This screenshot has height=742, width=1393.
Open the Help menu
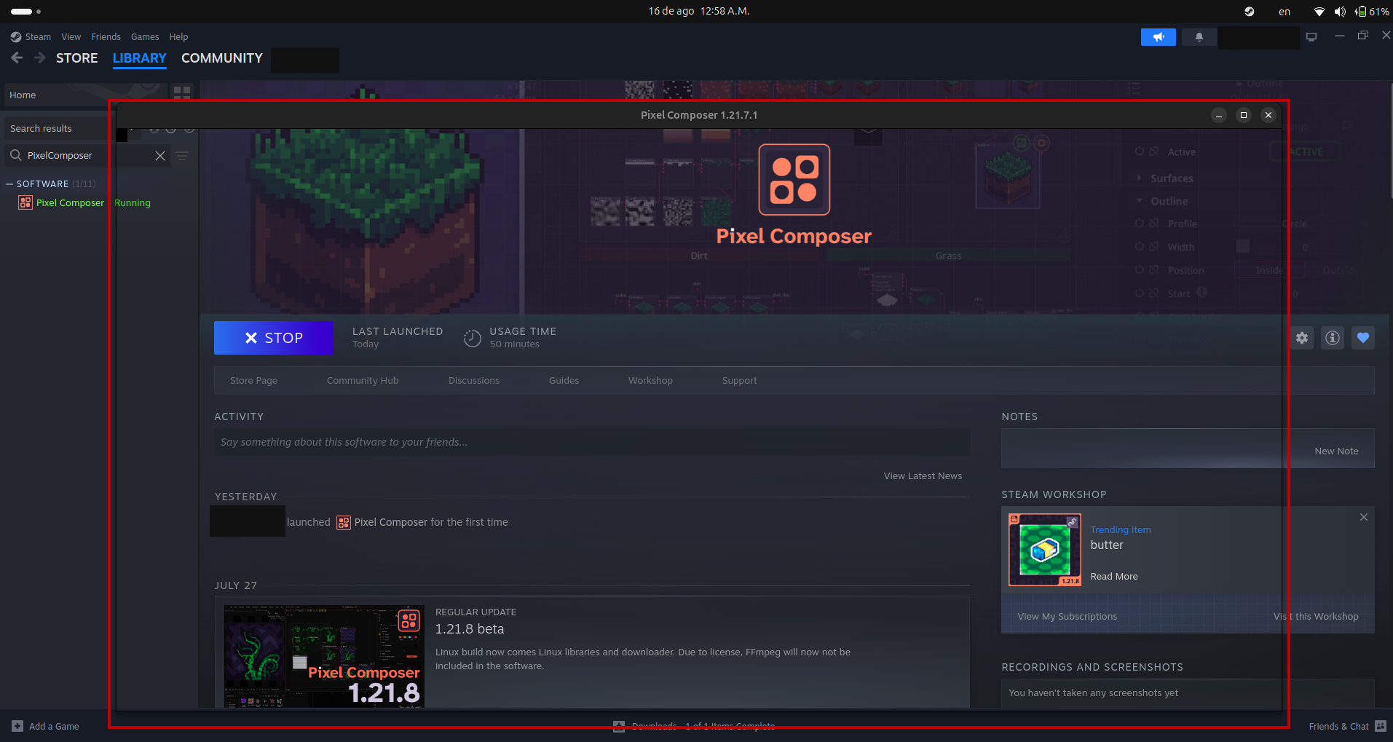pos(178,37)
